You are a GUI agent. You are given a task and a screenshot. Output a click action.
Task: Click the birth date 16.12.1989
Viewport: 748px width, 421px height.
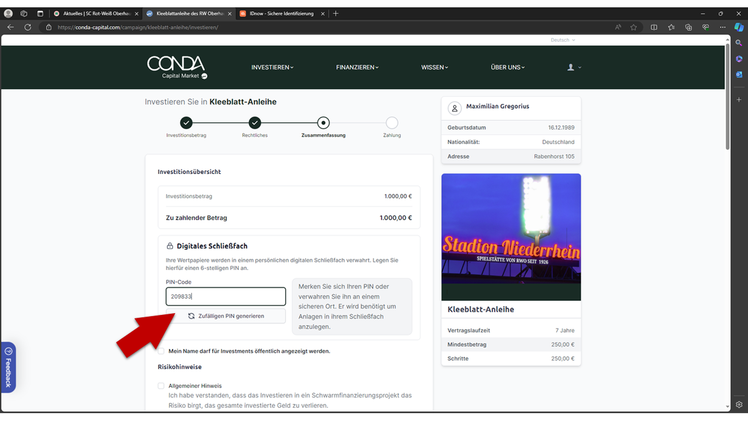point(561,128)
